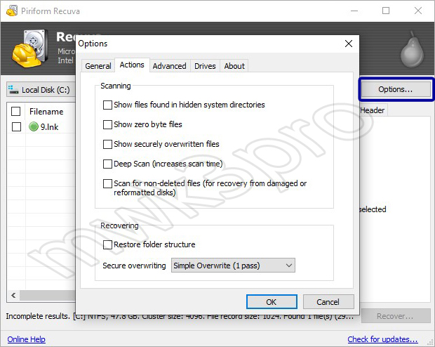Open the Secure overwriting dropdown
The width and height of the screenshot is (435, 347).
[233, 266]
